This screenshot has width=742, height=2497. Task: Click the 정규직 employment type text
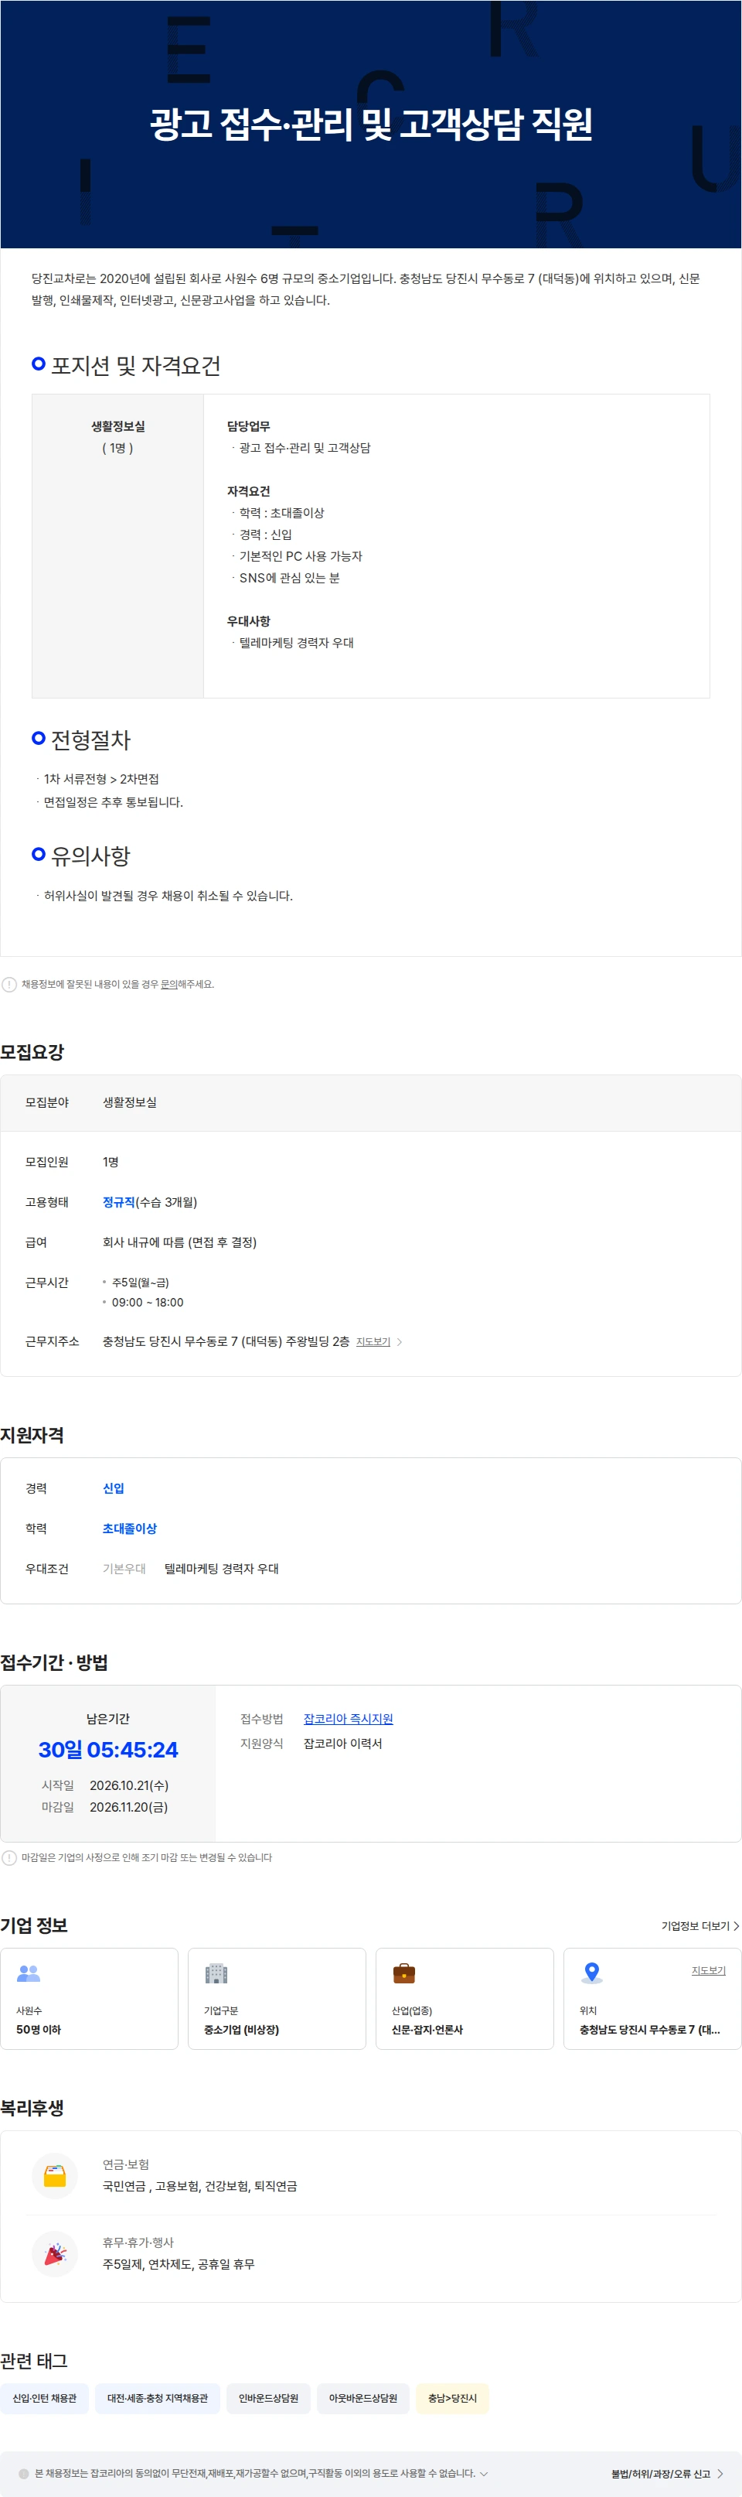point(119,1202)
